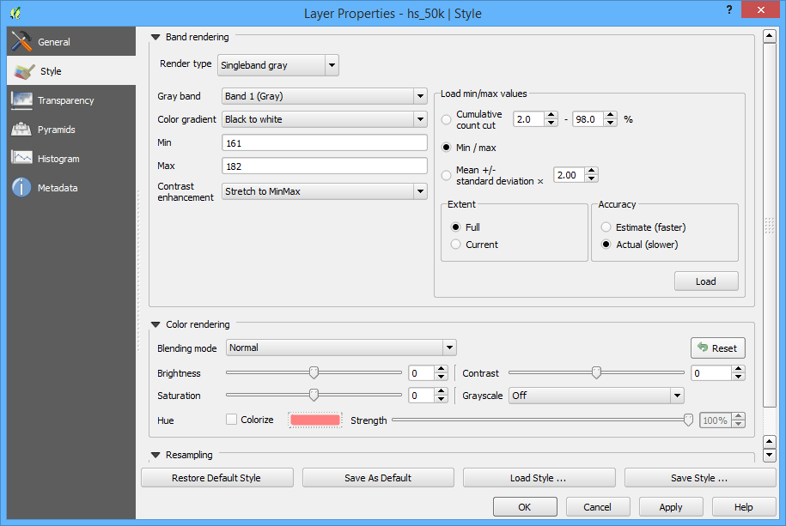Open the Transparency page
The image size is (786, 526).
click(71, 100)
